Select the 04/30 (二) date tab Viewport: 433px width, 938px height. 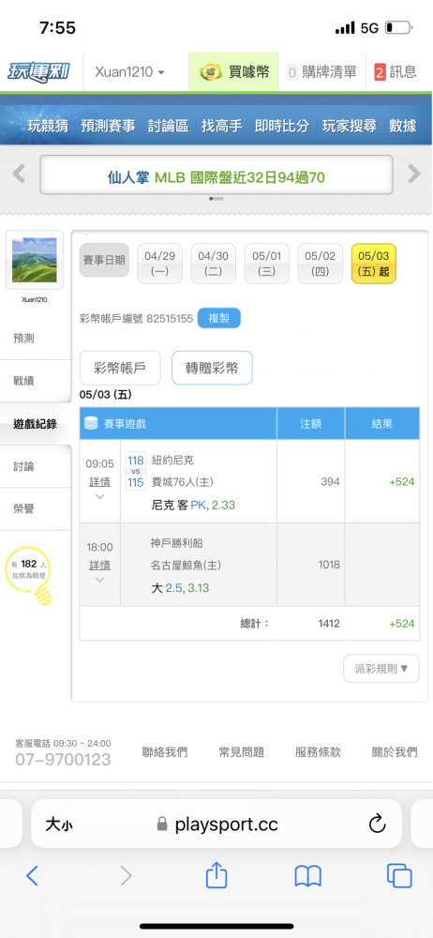click(x=214, y=264)
